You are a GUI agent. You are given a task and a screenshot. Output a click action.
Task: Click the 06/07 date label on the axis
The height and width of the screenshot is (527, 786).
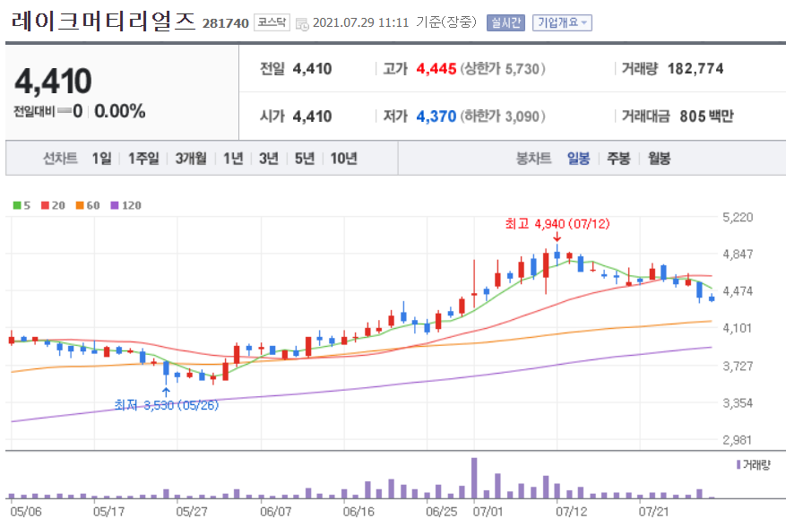[x=276, y=512]
